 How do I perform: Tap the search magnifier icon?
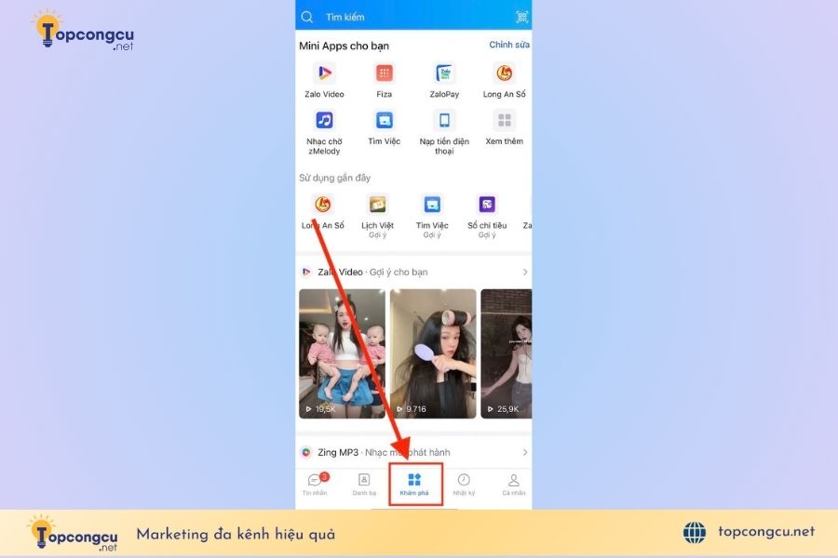306,17
